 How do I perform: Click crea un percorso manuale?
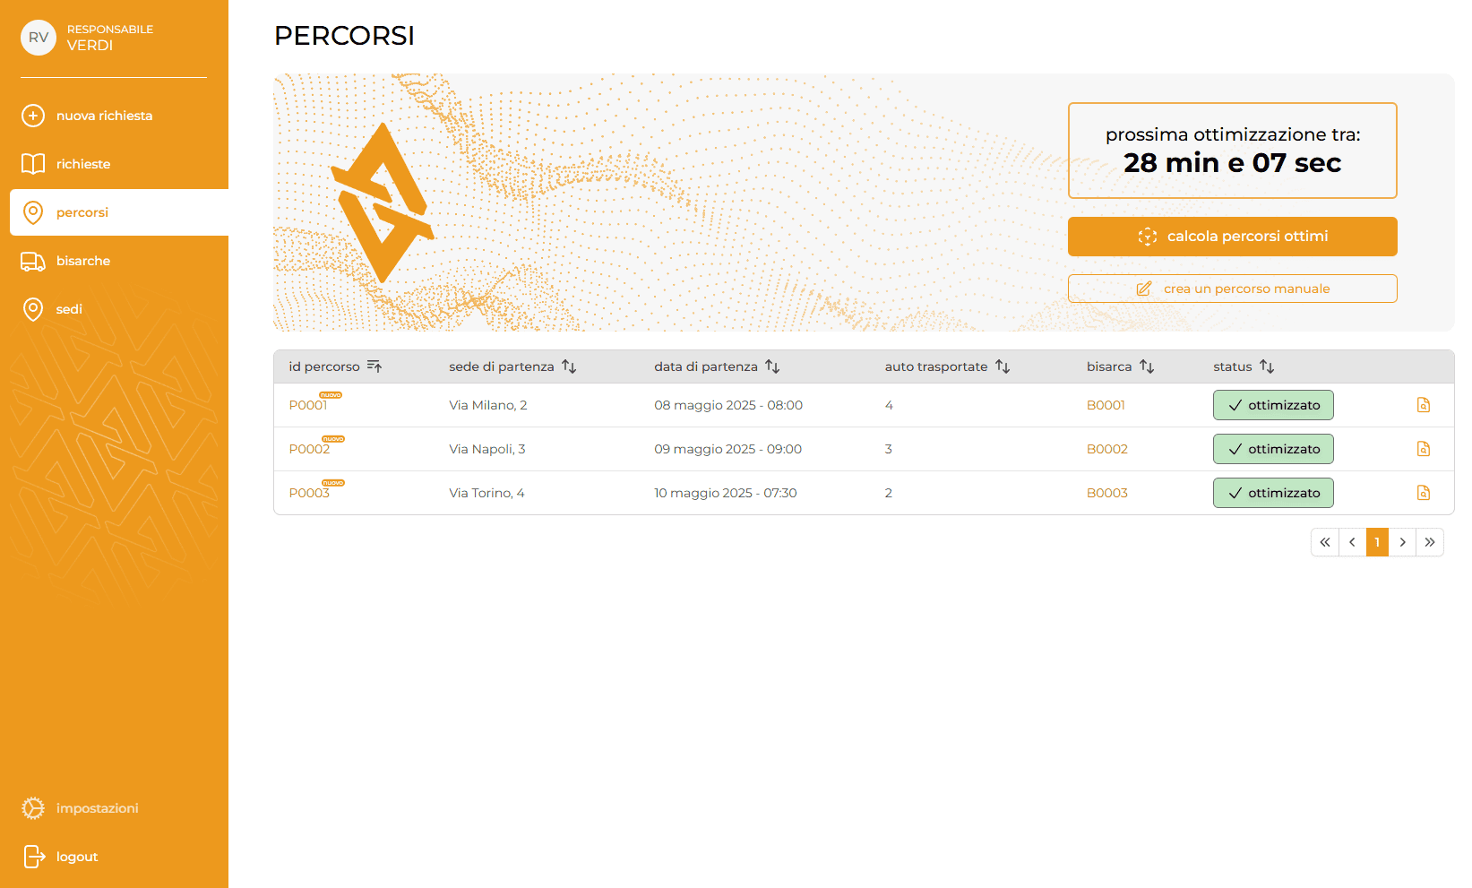point(1232,289)
